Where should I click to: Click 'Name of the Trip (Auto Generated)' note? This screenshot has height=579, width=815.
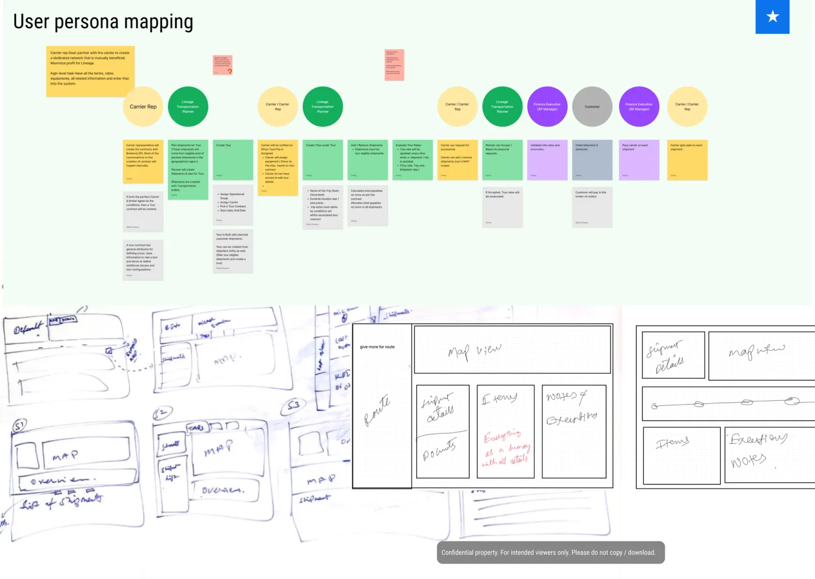click(x=322, y=207)
